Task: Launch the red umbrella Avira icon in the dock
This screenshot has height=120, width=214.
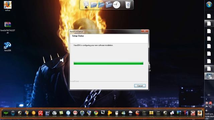Action: 40,113
